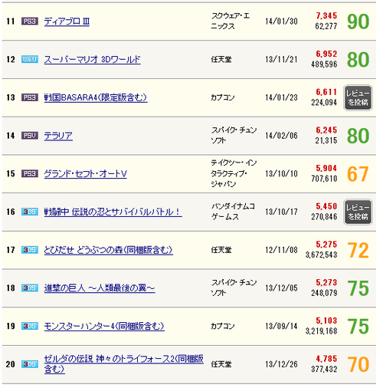The height and width of the screenshot is (388, 383).
Task: Click total sales figure 3,672,543
Action: click(321, 255)
